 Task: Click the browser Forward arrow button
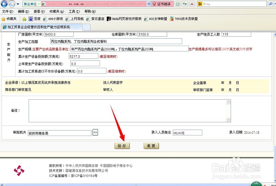[x=12, y=4]
